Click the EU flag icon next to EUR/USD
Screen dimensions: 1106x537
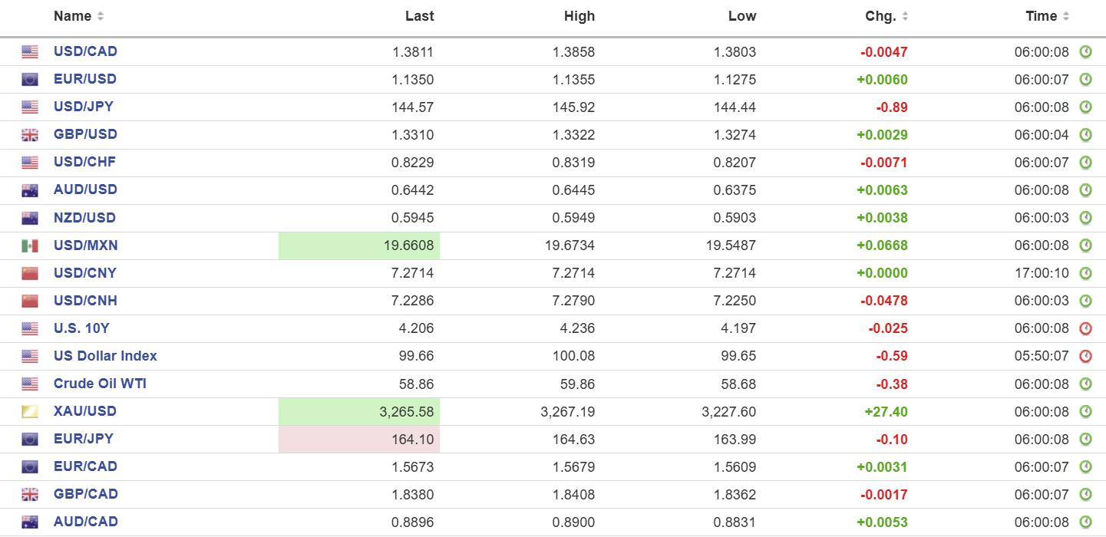click(x=30, y=80)
